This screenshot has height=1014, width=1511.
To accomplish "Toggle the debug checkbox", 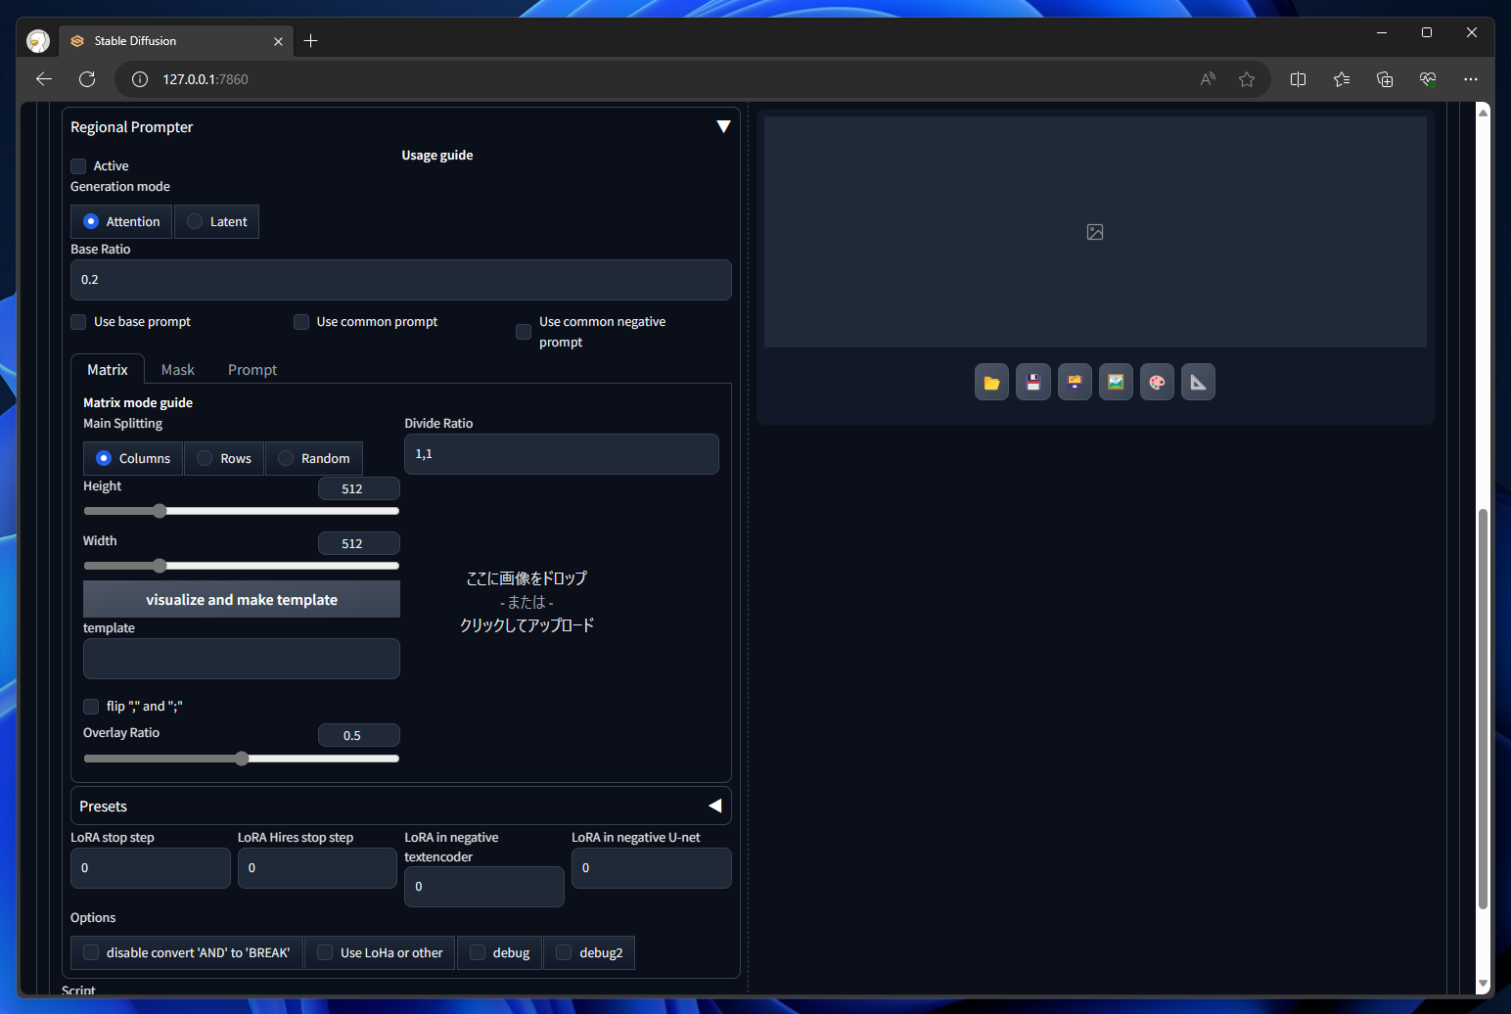I will pos(478,952).
